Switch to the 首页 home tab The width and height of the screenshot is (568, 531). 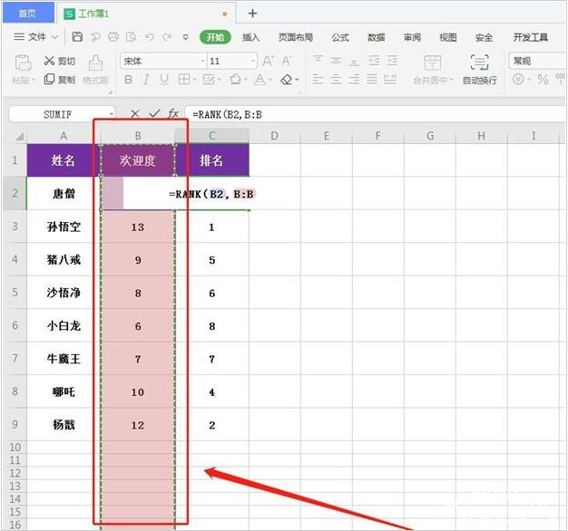coord(28,14)
